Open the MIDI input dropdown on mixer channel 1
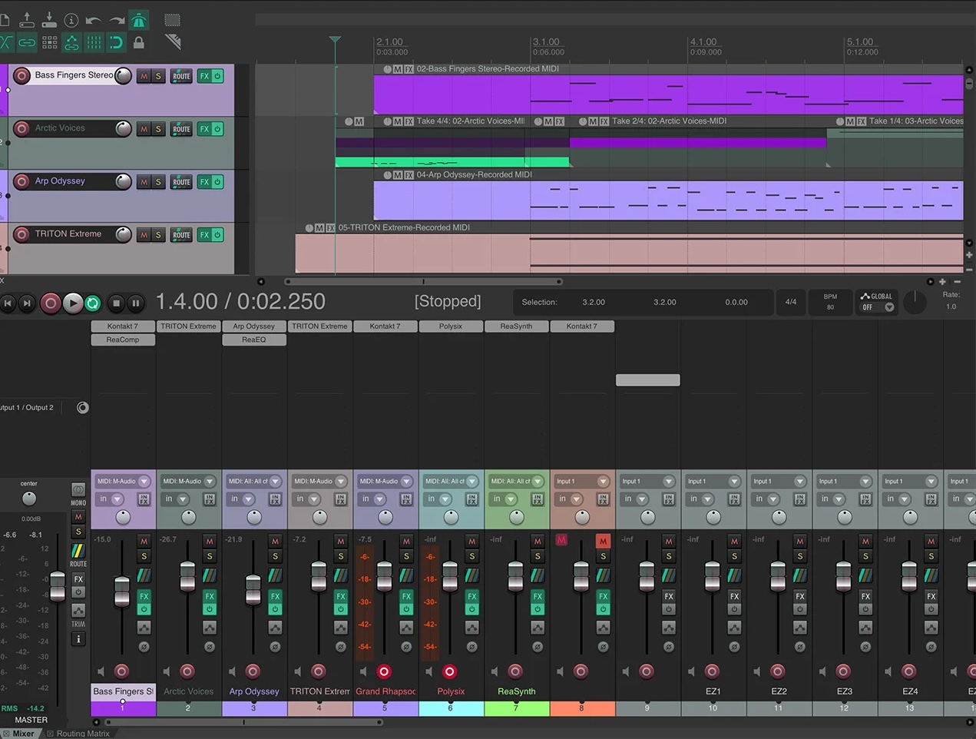The height and width of the screenshot is (739, 976). click(144, 482)
